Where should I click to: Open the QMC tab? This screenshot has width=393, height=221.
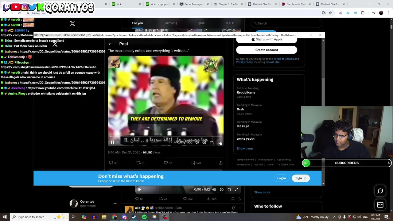tap(201, 23)
